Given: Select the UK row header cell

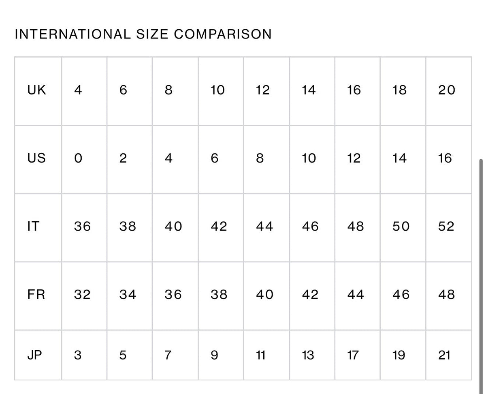Looking at the screenshot, I should (x=38, y=91).
